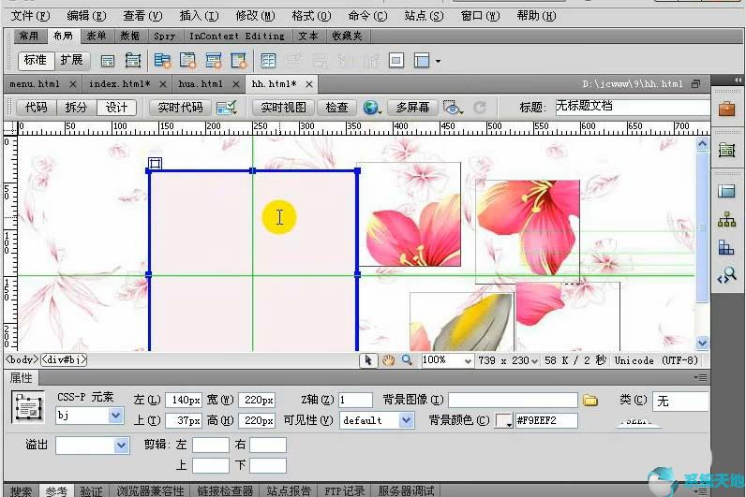The image size is (746, 497).
Task: Click the insert Table icon
Action: tap(268, 60)
